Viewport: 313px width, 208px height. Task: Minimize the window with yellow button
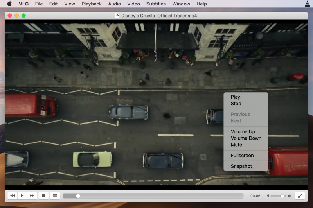(16, 16)
